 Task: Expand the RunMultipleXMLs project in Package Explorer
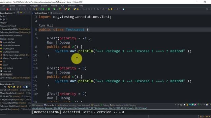pyautogui.click(x=1, y=29)
